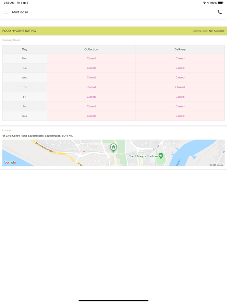
Task: Click the time 2:58 AM in status bar
Action: (x=9, y=3)
